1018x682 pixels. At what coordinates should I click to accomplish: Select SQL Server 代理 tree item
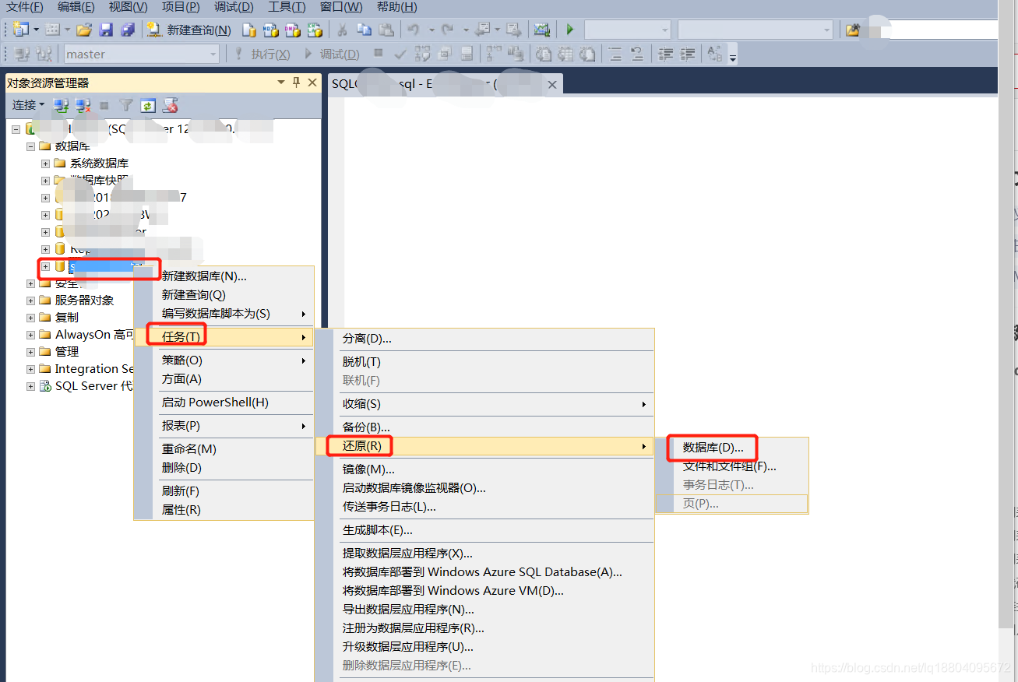(93, 385)
